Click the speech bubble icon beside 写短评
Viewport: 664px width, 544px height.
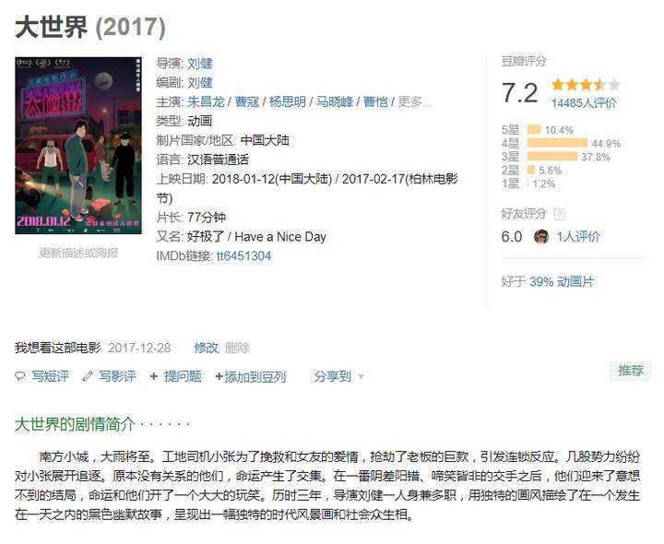click(x=20, y=376)
